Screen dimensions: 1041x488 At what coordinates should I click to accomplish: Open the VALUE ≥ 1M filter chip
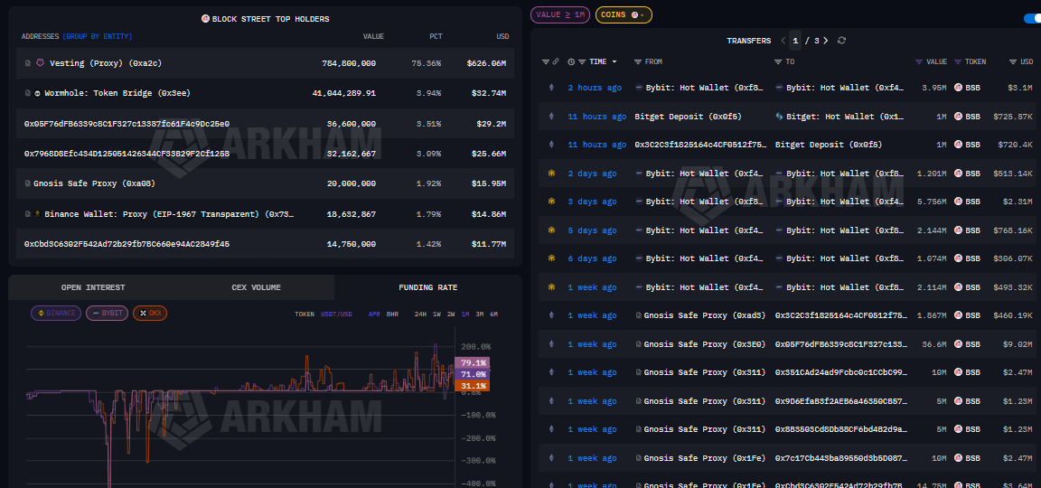coord(559,14)
